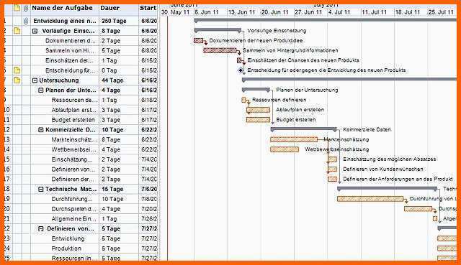Select the Sammeln von Hi... task row
The image size is (461, 265).
[x=71, y=51]
